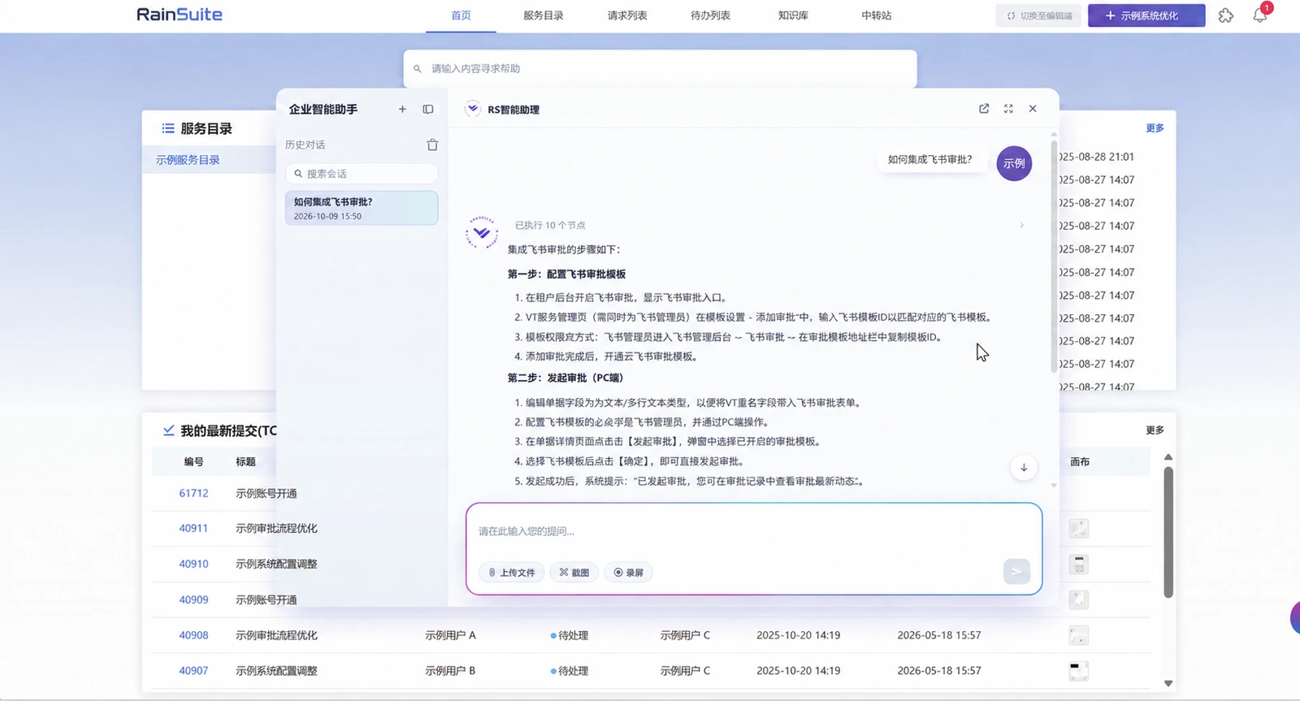Select 示例服务目录 in the service catalog
Viewport: 1300px width, 701px height.
188,160
